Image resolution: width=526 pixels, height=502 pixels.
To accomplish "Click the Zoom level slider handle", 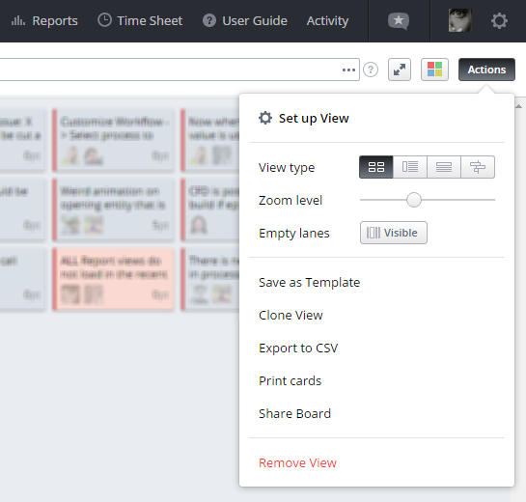I will tap(414, 200).
